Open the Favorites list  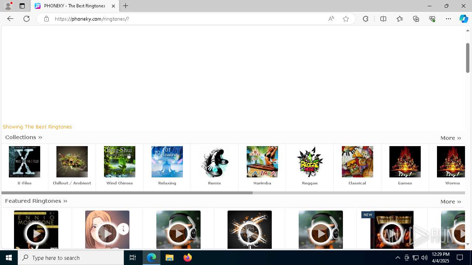point(400,19)
